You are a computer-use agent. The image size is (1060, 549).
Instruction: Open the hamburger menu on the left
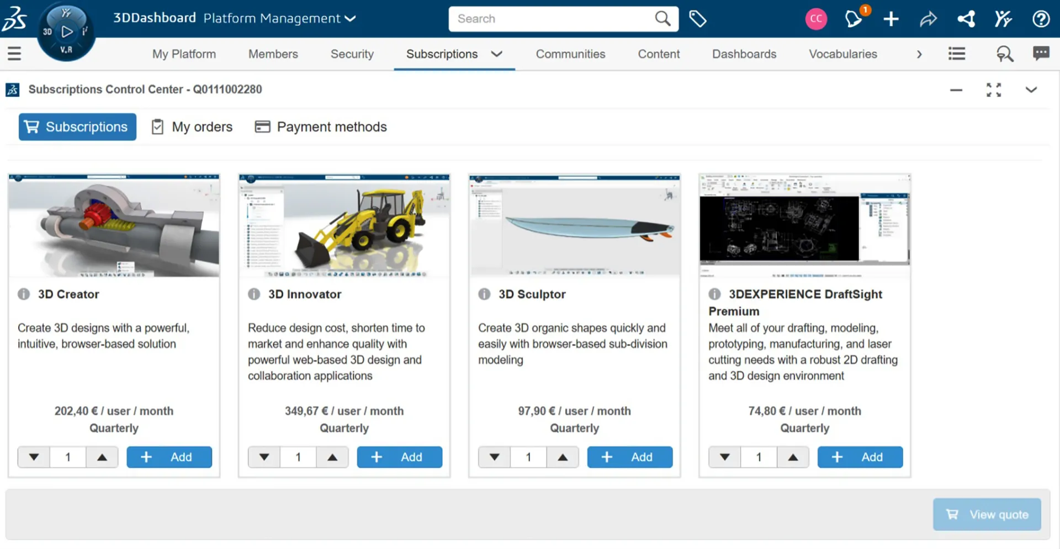pos(14,54)
